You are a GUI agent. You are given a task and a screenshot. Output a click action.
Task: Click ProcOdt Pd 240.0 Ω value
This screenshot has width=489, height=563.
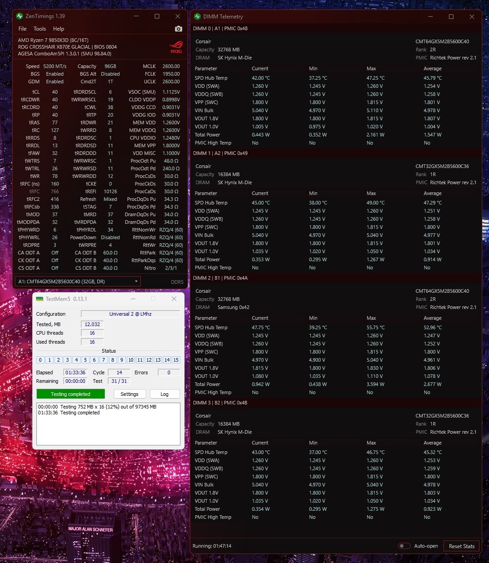171,168
